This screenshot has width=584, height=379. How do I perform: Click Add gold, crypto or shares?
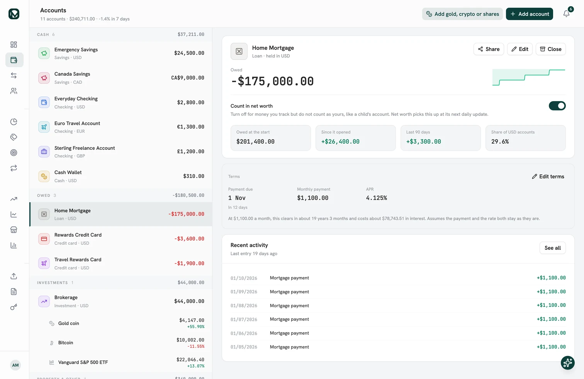tap(462, 14)
